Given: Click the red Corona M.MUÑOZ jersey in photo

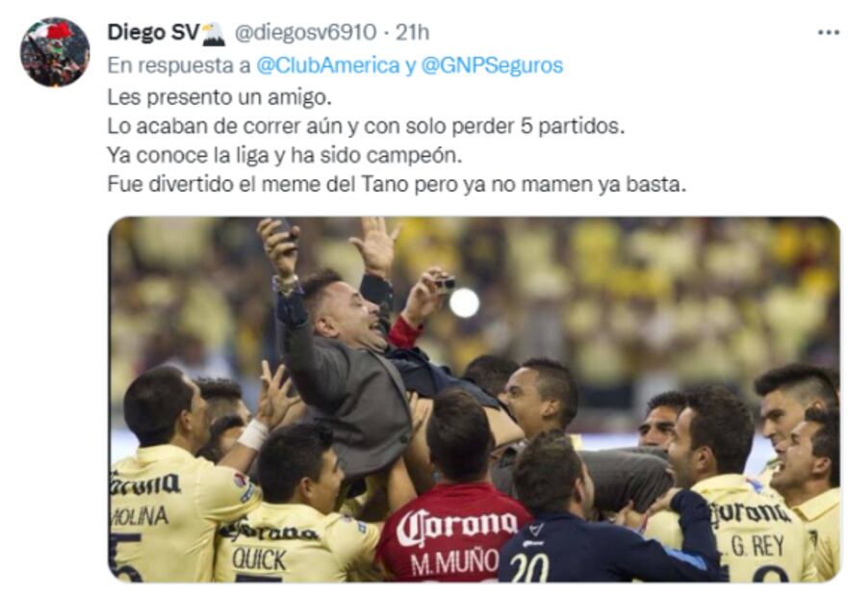Looking at the screenshot, I should point(453,533).
